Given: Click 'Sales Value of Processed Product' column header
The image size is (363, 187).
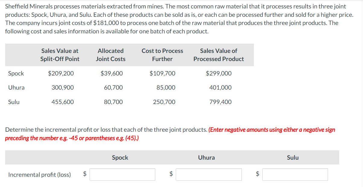Looking at the screenshot, I should 219,55.
